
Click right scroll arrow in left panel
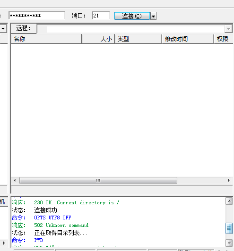point(4,243)
